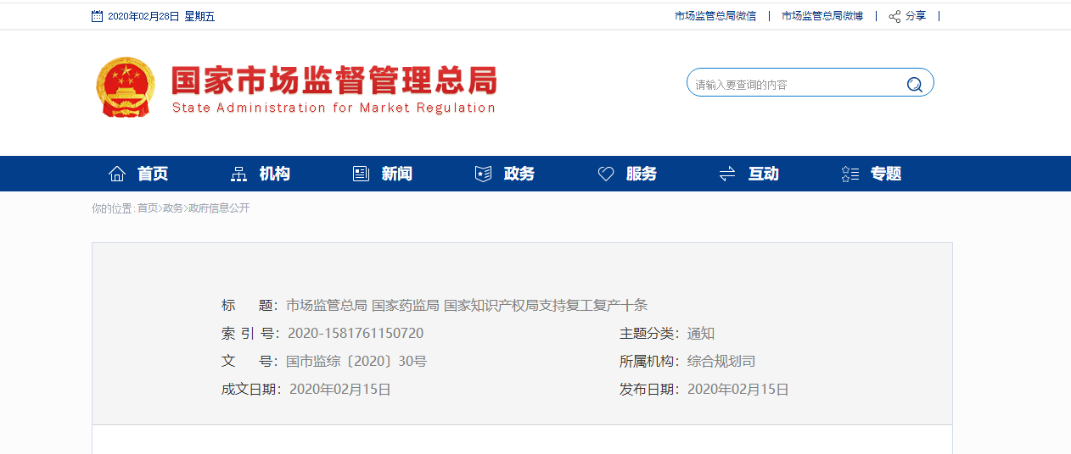Click the newspaper icon beside 新闻
Image resolution: width=1071 pixels, height=454 pixels.
pyautogui.click(x=361, y=174)
